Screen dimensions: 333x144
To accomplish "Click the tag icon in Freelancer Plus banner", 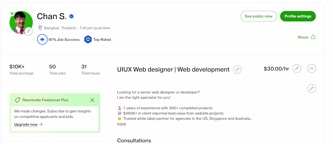I will point(18,100).
